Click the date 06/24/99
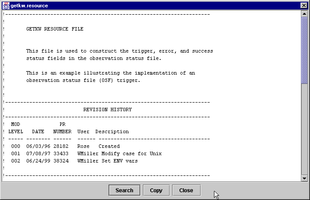Viewport: 310px width, 200px height. point(38,161)
